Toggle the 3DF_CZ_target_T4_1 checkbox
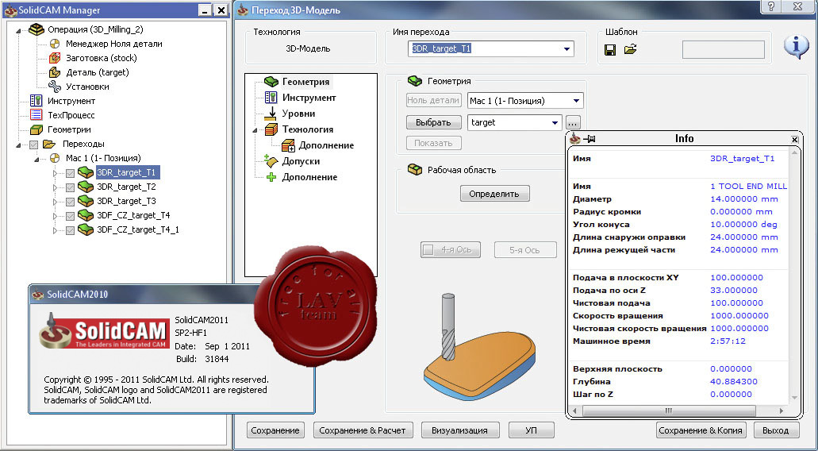The image size is (818, 451). 71,230
